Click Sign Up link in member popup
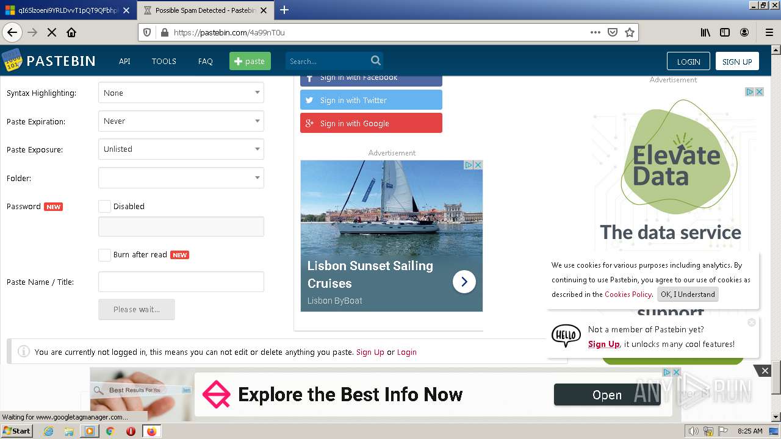Screen dimensions: 781x439 pos(603,344)
